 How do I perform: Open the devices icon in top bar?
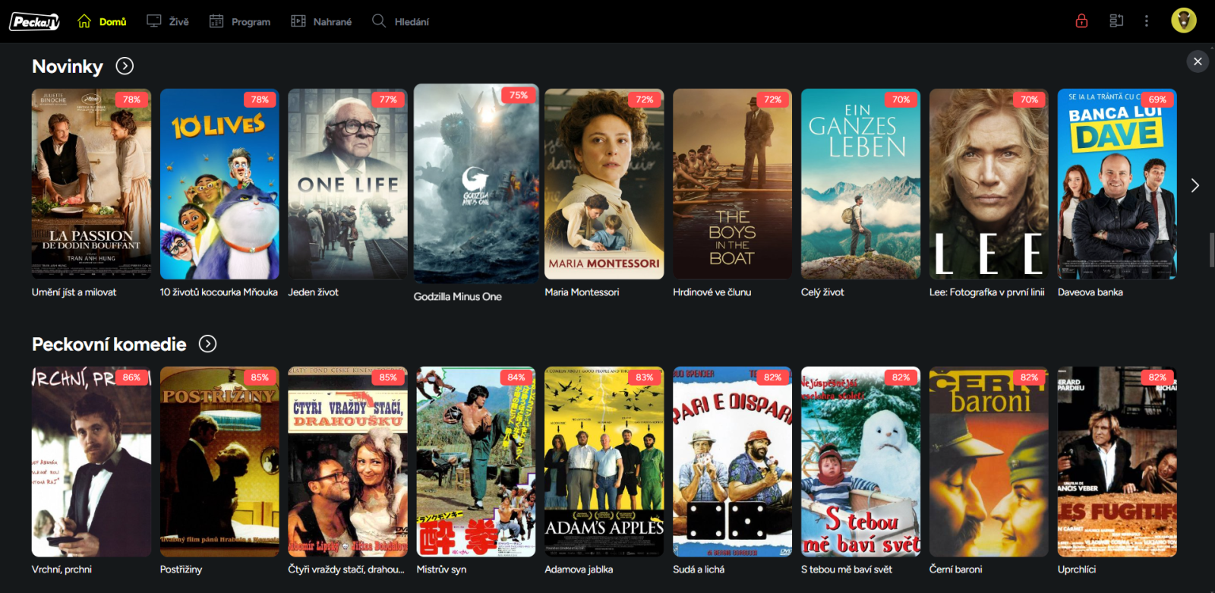pyautogui.click(x=1116, y=21)
